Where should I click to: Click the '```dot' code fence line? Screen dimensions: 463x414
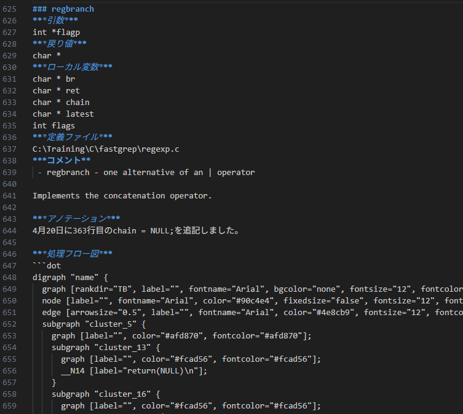47,266
